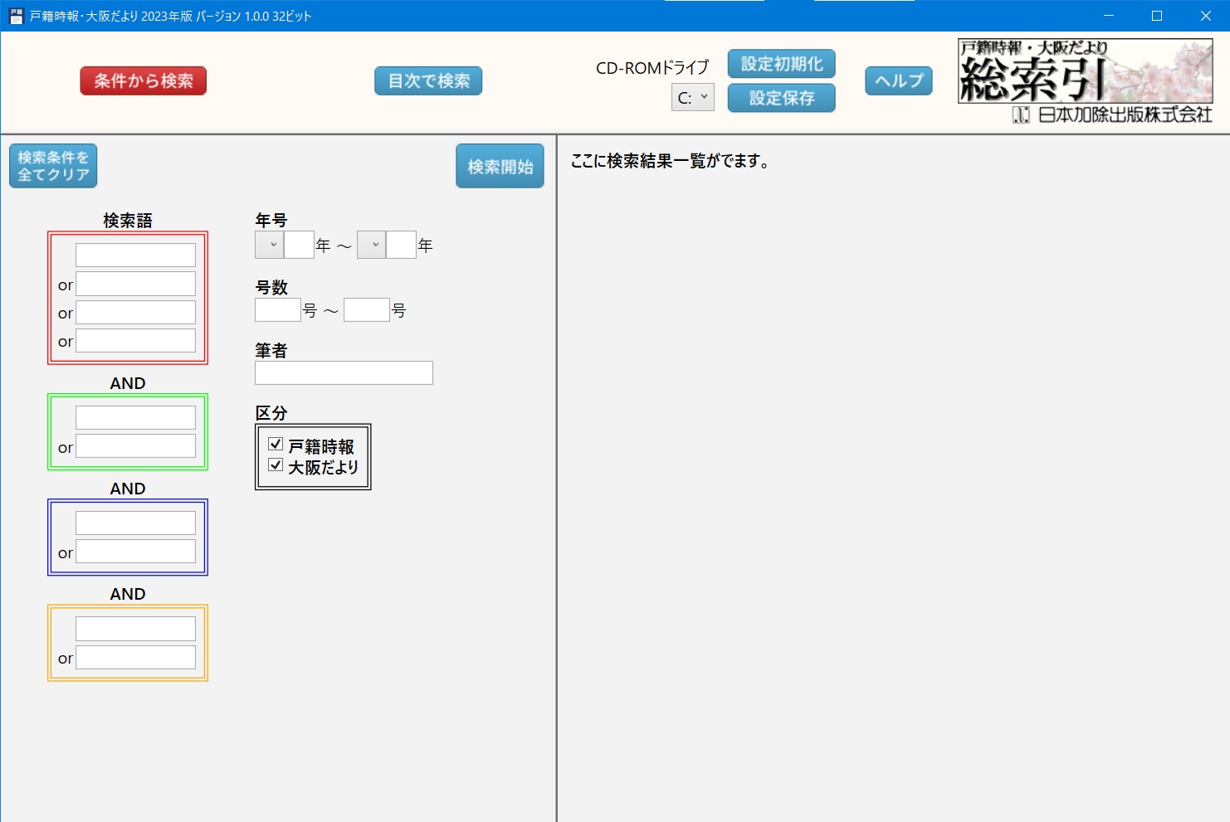The width and height of the screenshot is (1230, 822).
Task: Toggle the 大阪だより checkbox
Action: [276, 465]
